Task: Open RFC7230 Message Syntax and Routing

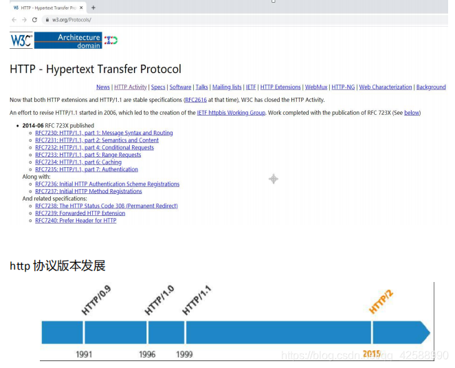Action: pyautogui.click(x=104, y=133)
